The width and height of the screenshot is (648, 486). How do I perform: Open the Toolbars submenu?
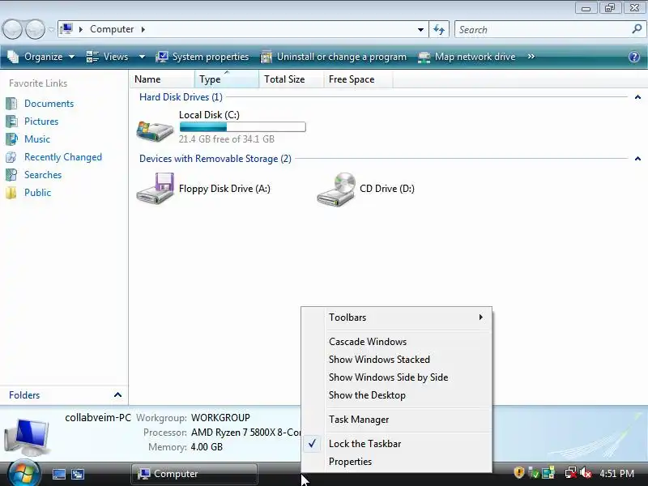click(397, 318)
